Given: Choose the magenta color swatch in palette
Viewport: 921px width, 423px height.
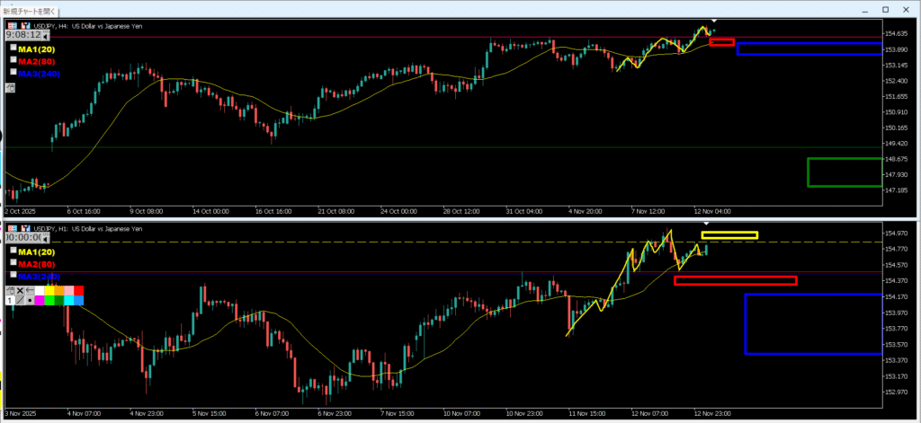Looking at the screenshot, I should point(40,300).
